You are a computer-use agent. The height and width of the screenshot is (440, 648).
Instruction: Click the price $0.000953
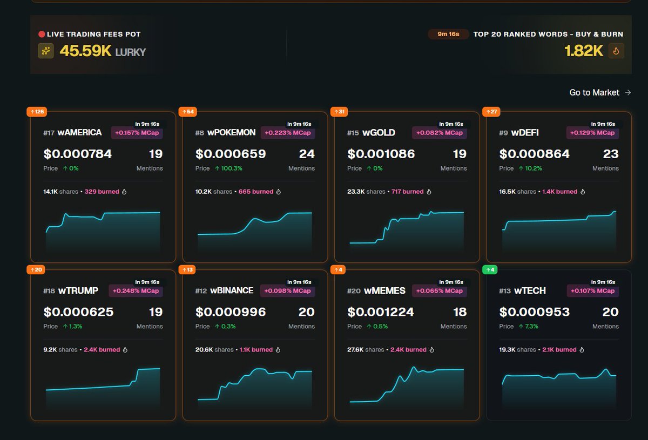(535, 312)
